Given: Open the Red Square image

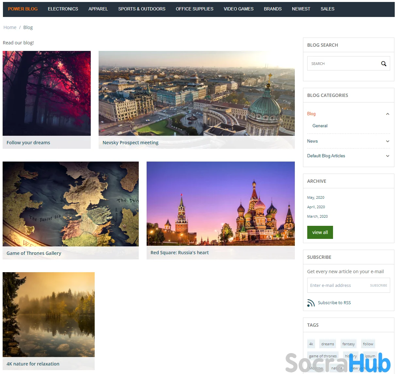Looking at the screenshot, I should (x=221, y=204).
